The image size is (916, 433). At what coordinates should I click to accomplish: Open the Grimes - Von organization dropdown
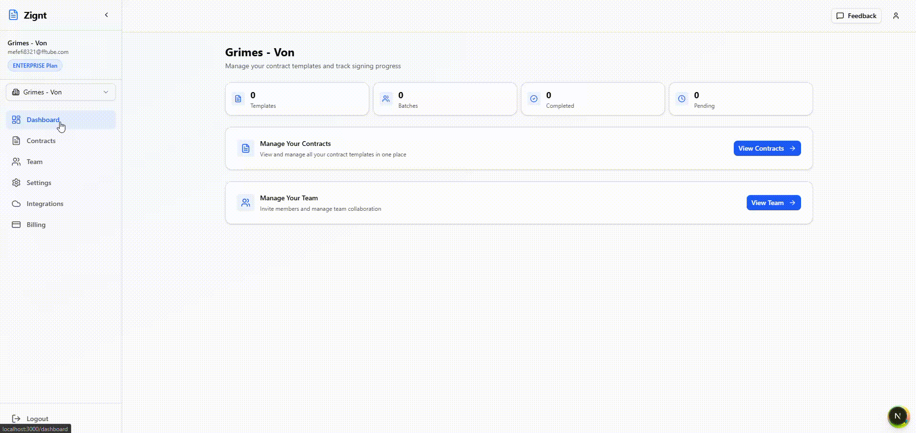click(61, 92)
